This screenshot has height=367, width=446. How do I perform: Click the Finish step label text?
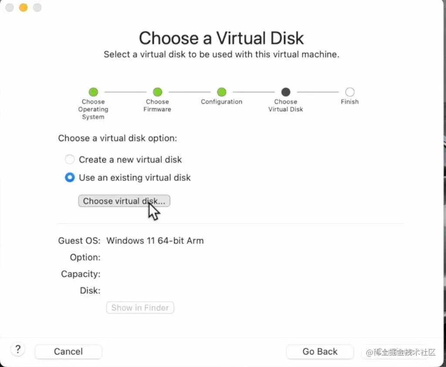[349, 101]
